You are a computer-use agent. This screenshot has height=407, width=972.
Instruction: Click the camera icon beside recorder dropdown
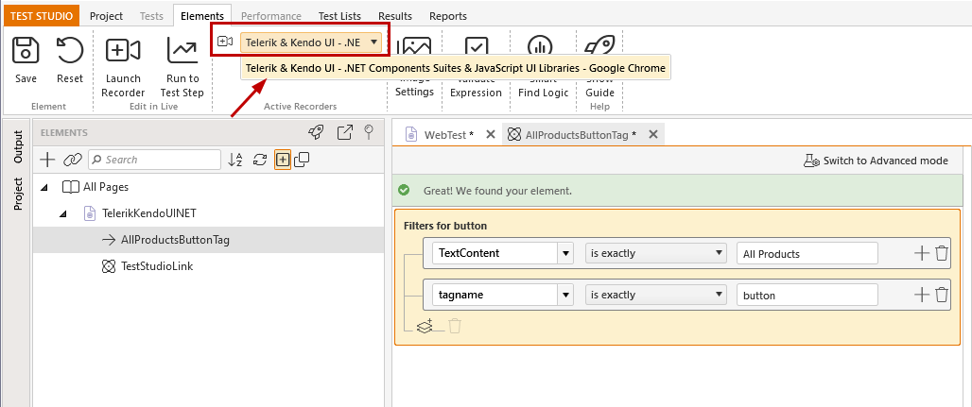click(225, 42)
